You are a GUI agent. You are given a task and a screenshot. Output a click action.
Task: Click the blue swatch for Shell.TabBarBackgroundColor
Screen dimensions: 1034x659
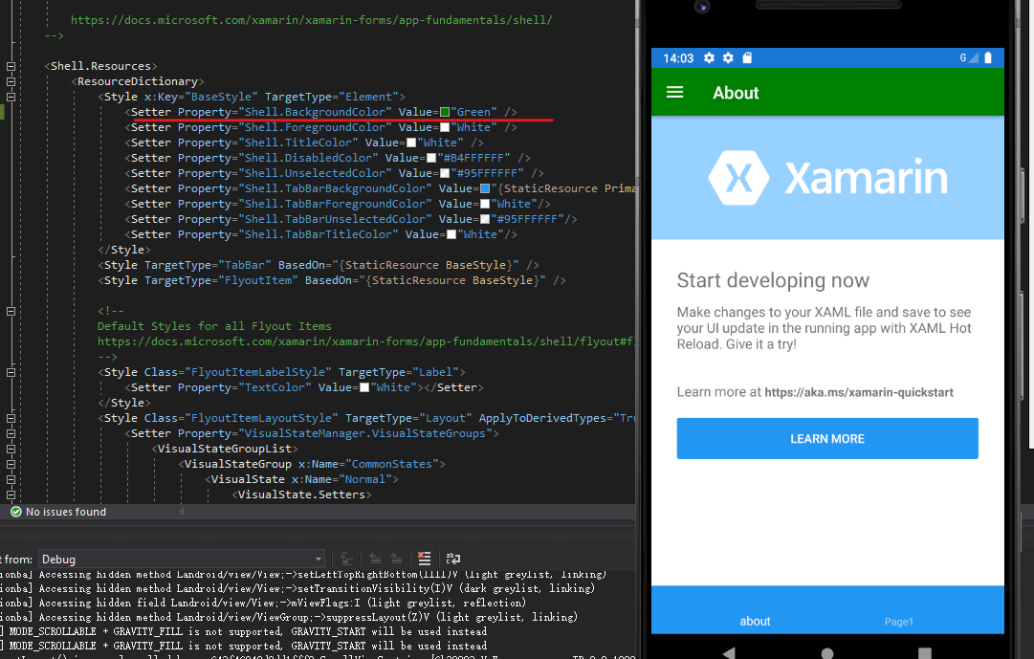tap(485, 188)
